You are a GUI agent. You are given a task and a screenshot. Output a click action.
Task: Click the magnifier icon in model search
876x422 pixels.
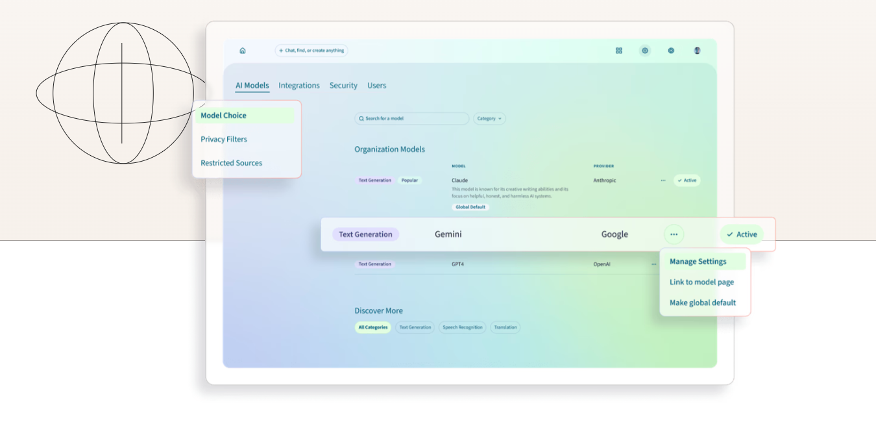point(361,119)
